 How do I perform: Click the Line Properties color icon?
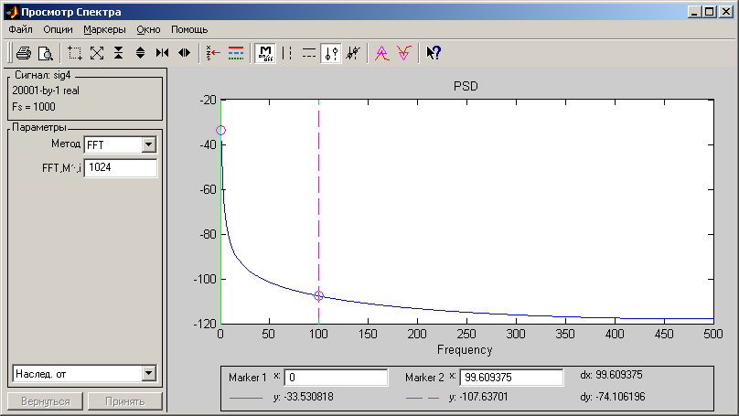click(235, 53)
